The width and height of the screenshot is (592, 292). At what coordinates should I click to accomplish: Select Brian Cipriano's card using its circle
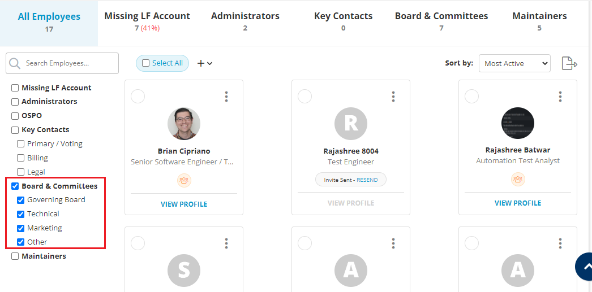pyautogui.click(x=138, y=97)
